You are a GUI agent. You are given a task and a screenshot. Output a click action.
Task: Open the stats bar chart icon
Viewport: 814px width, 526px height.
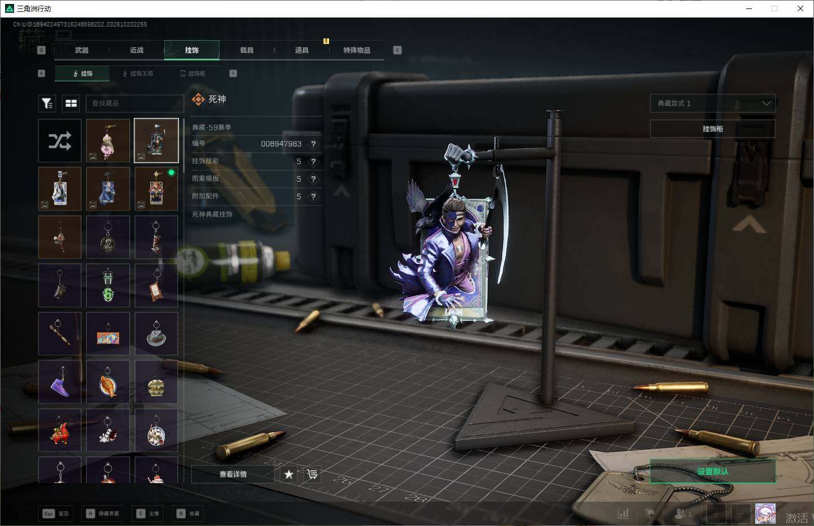623,514
